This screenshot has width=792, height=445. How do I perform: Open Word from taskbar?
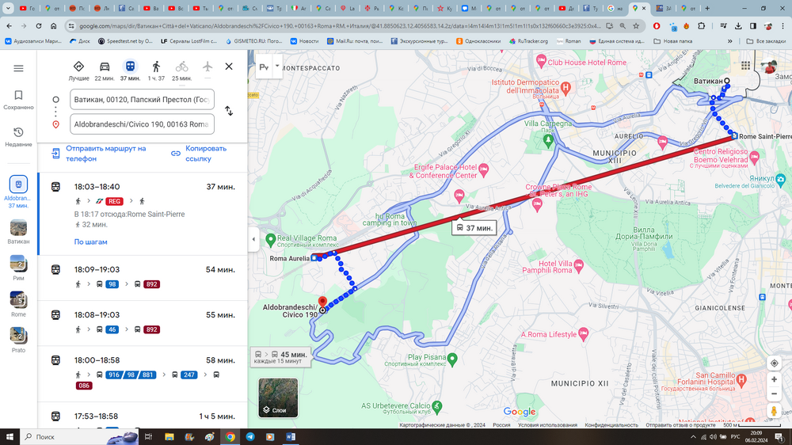pyautogui.click(x=291, y=437)
